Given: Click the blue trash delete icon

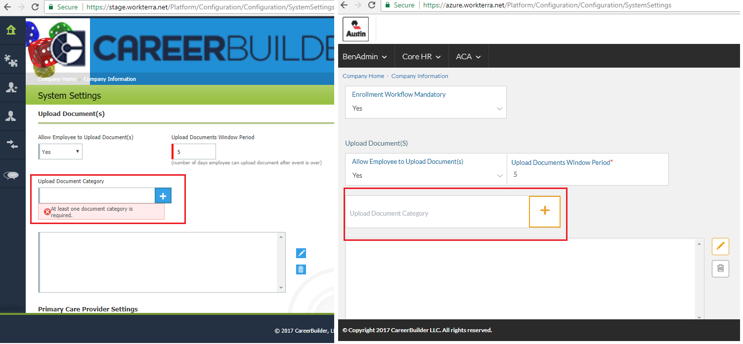Looking at the screenshot, I should pyautogui.click(x=301, y=269).
